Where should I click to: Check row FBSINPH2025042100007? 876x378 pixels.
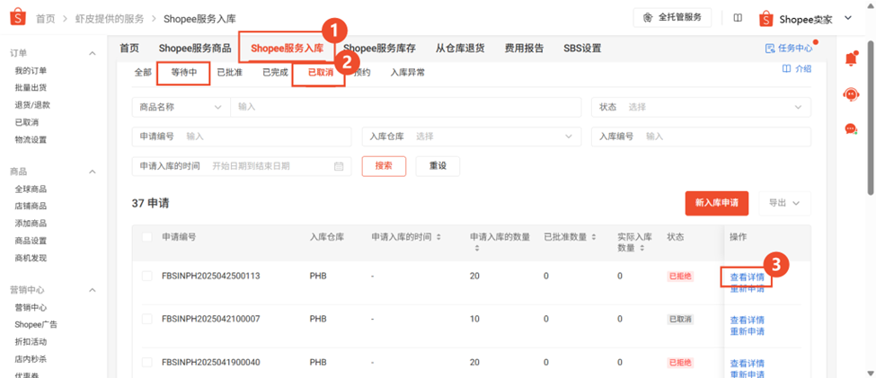tap(147, 319)
